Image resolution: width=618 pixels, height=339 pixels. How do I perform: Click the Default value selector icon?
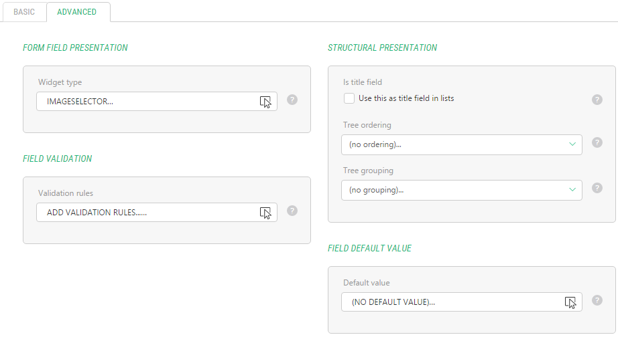click(570, 302)
